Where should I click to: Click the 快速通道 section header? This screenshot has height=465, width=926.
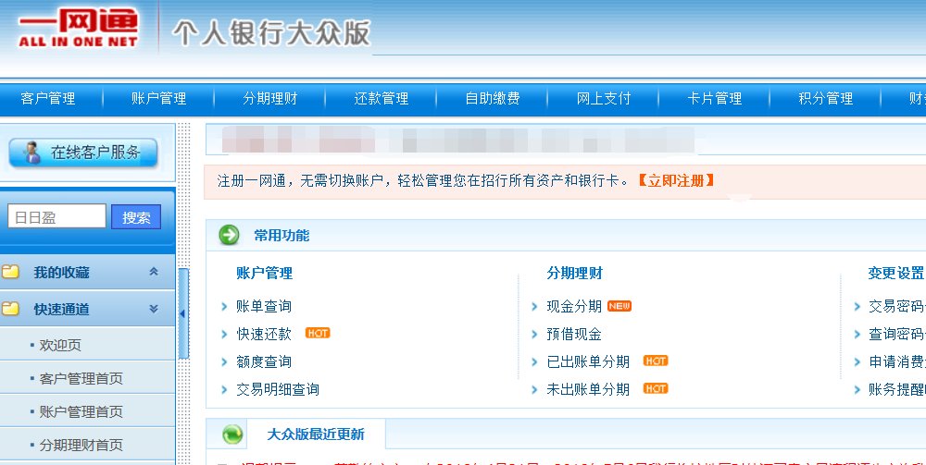click(87, 308)
